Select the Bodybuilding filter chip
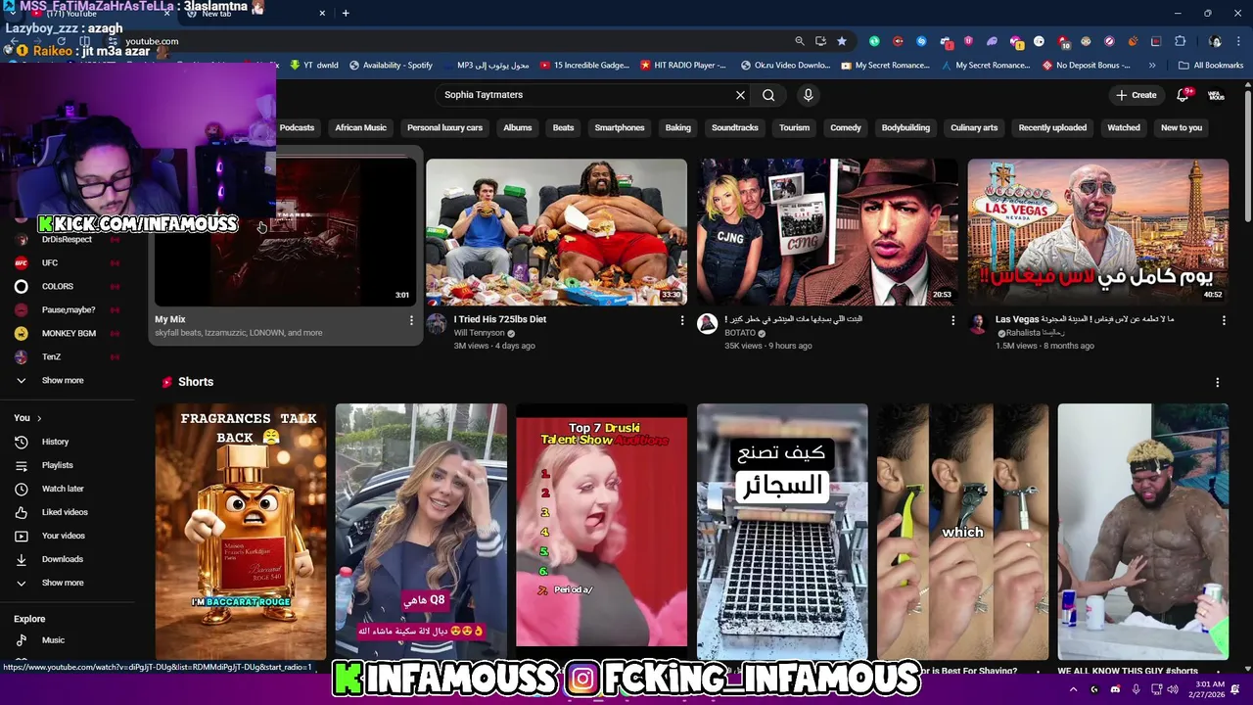This screenshot has height=705, width=1253. (x=905, y=127)
